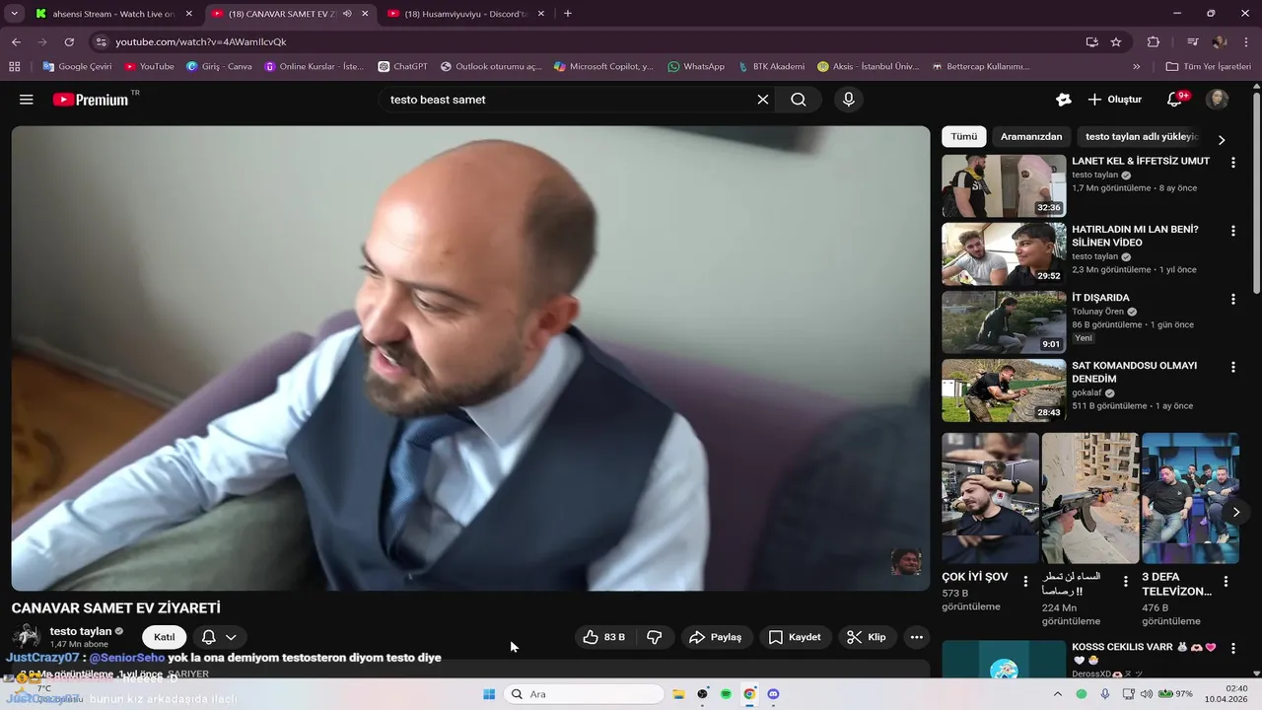Open BTK Akademi bookmark
The image size is (1262, 710).
click(x=770, y=66)
